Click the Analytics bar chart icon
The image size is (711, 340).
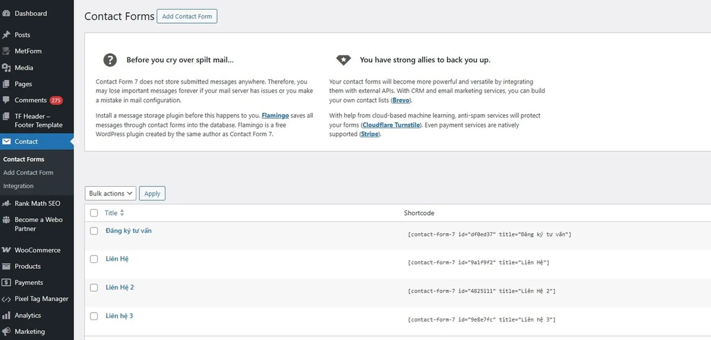[6, 315]
